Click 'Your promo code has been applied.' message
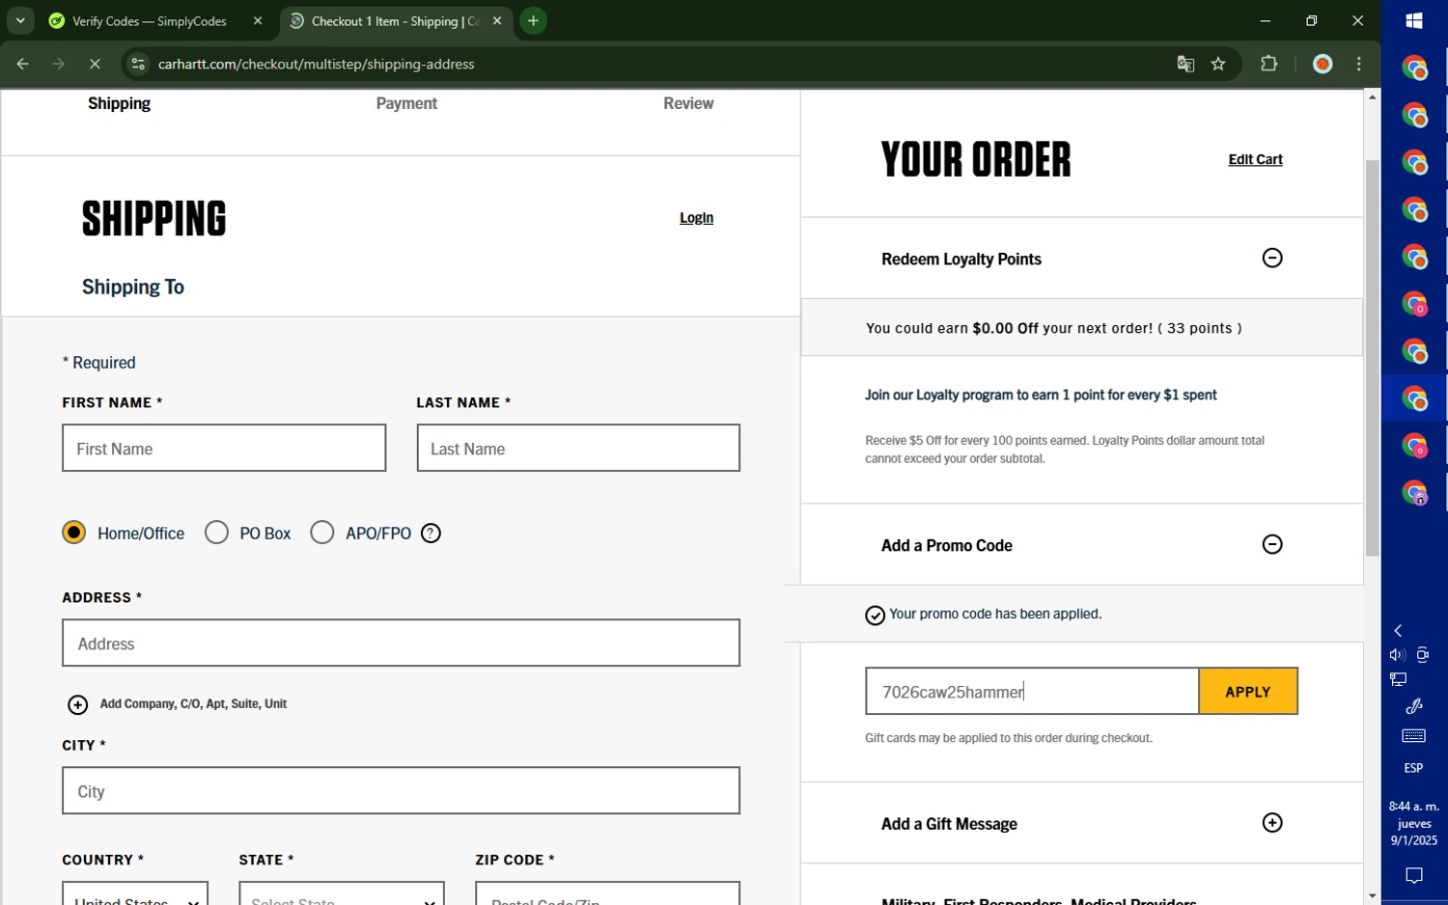The height and width of the screenshot is (905, 1448). coord(995,614)
